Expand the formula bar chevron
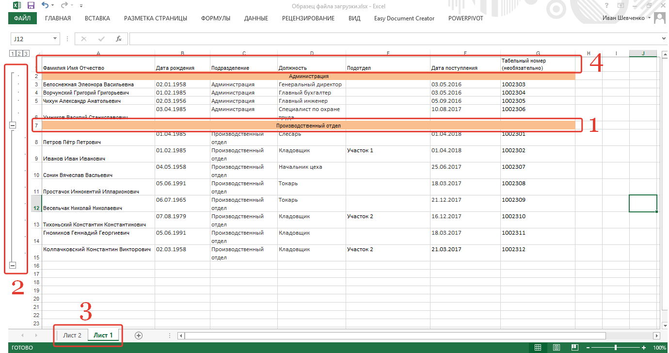Image resolution: width=669 pixels, height=353 pixels. pyautogui.click(x=664, y=39)
